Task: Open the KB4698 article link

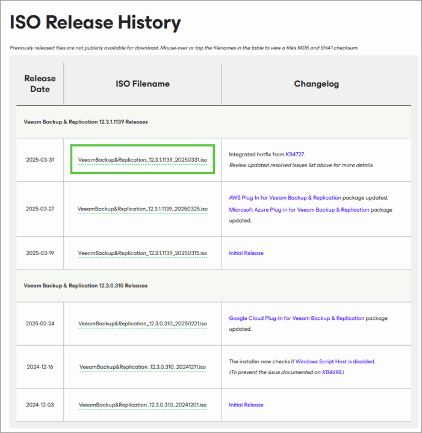Action: coord(332,372)
